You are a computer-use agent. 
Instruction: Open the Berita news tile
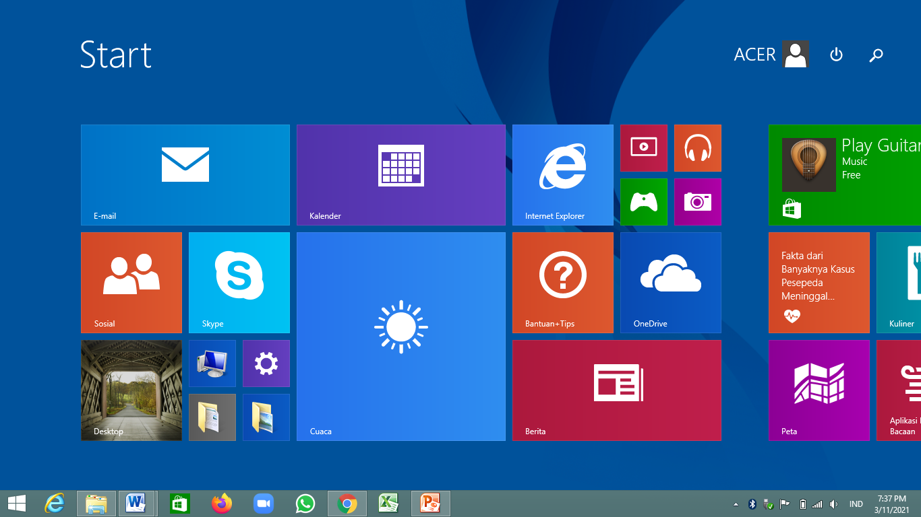(616, 390)
